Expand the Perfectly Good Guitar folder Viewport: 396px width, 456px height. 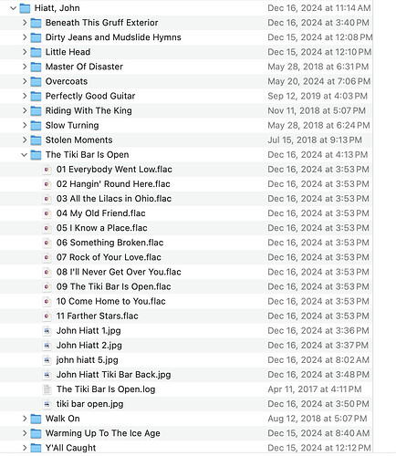point(25,96)
